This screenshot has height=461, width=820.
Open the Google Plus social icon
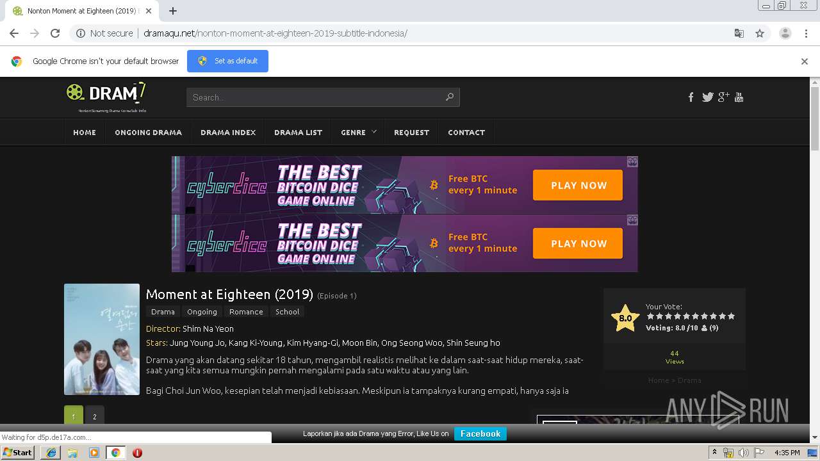click(x=723, y=97)
